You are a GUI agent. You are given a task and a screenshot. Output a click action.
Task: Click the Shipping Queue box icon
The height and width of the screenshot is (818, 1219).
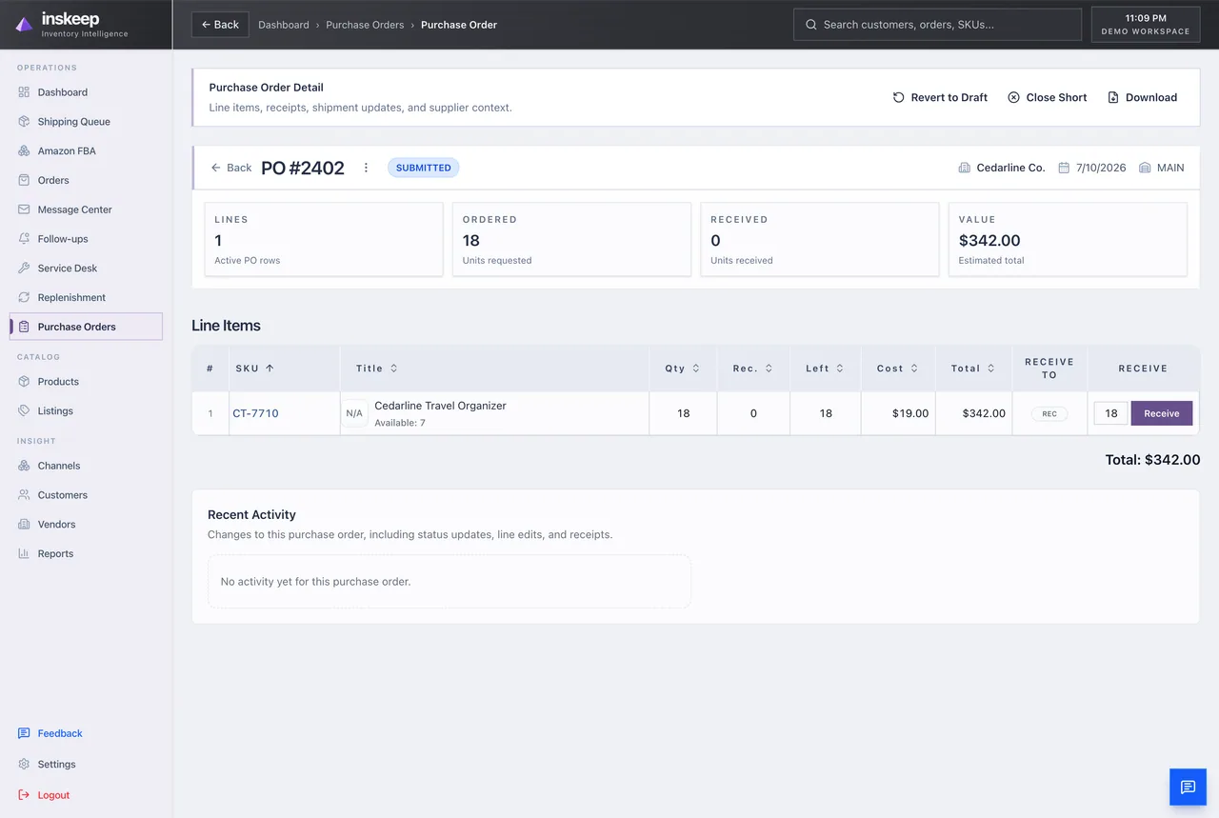click(24, 122)
